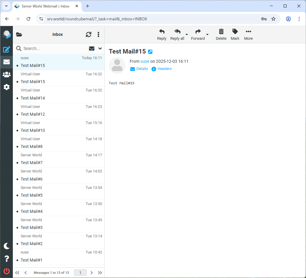Show message Headers link
306x278 pixels.
tap(164, 69)
